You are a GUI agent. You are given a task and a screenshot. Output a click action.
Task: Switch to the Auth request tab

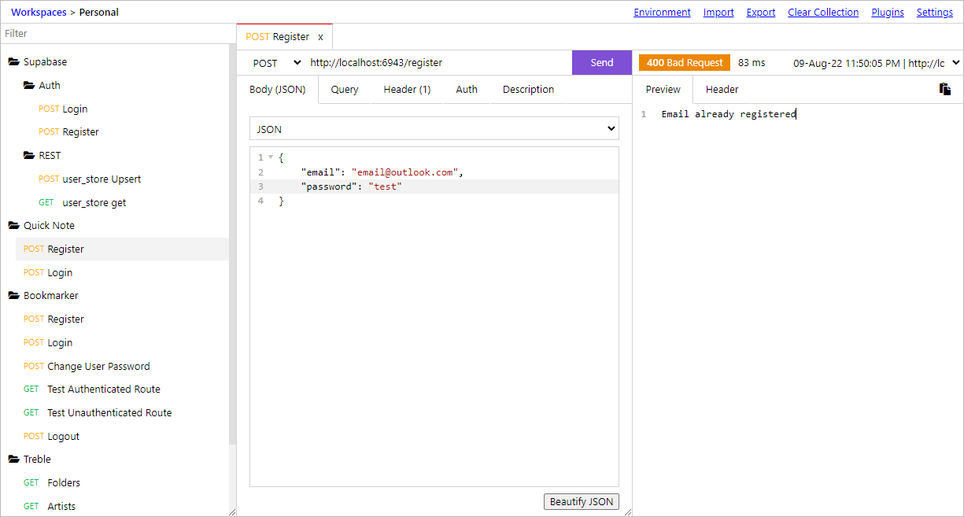click(467, 90)
